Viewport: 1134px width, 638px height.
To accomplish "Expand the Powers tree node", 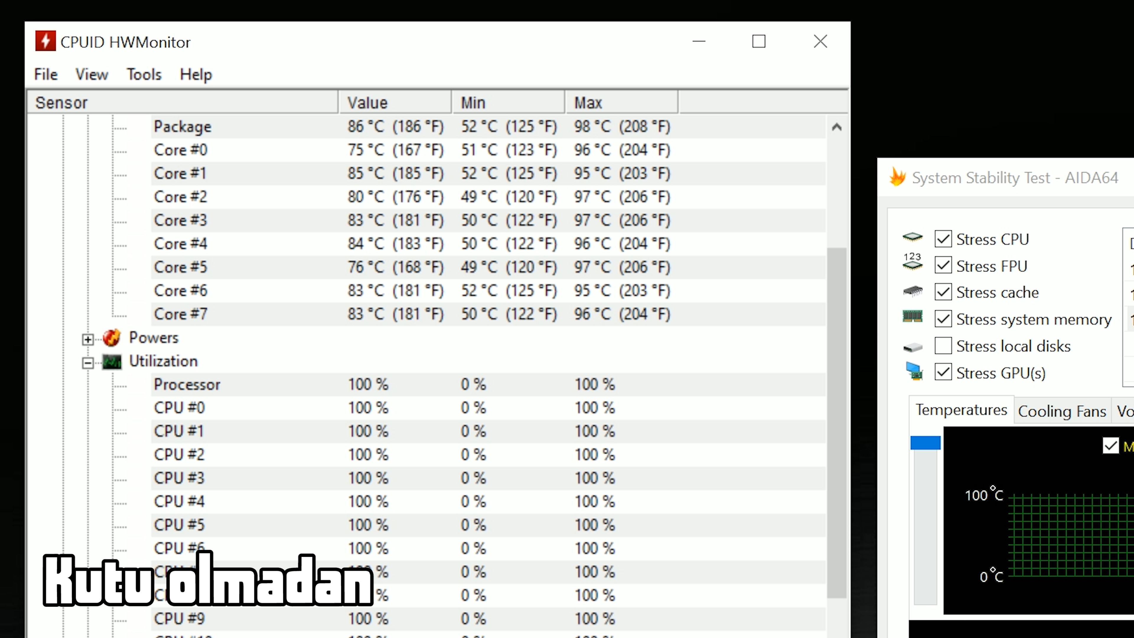I will click(88, 339).
